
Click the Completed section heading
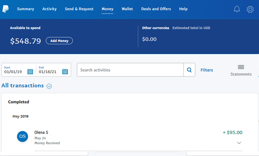click(19, 102)
